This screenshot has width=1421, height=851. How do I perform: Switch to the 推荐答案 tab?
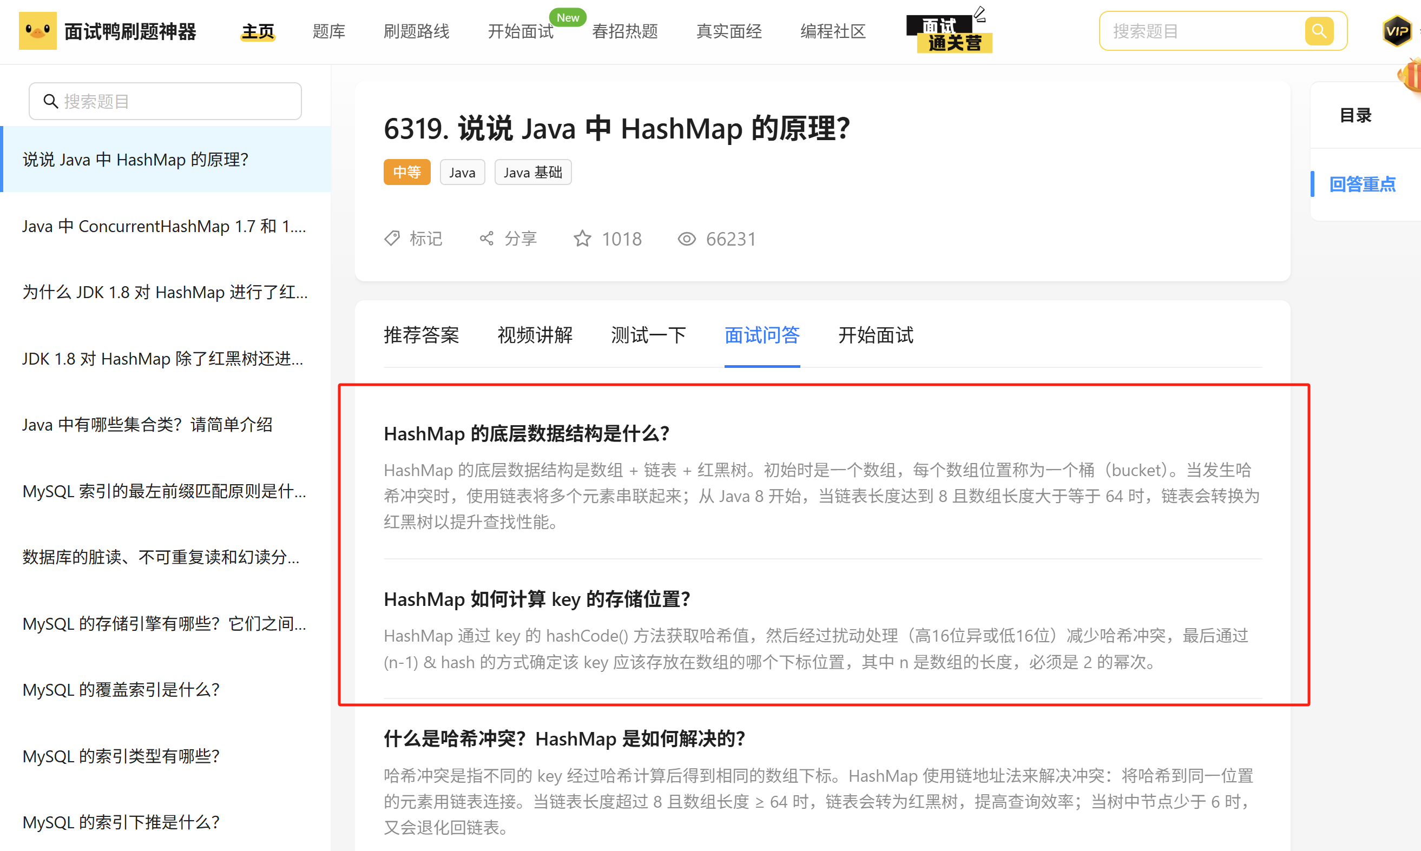point(422,335)
